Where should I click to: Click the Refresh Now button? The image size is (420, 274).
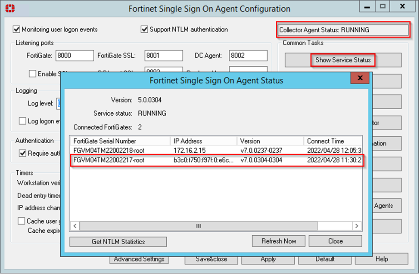[x=279, y=241]
